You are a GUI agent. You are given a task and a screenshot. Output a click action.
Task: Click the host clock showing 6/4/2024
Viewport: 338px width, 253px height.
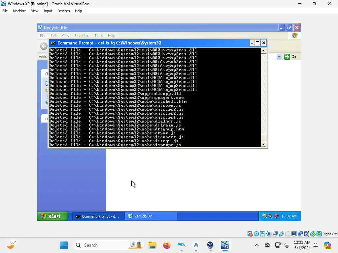(302, 245)
